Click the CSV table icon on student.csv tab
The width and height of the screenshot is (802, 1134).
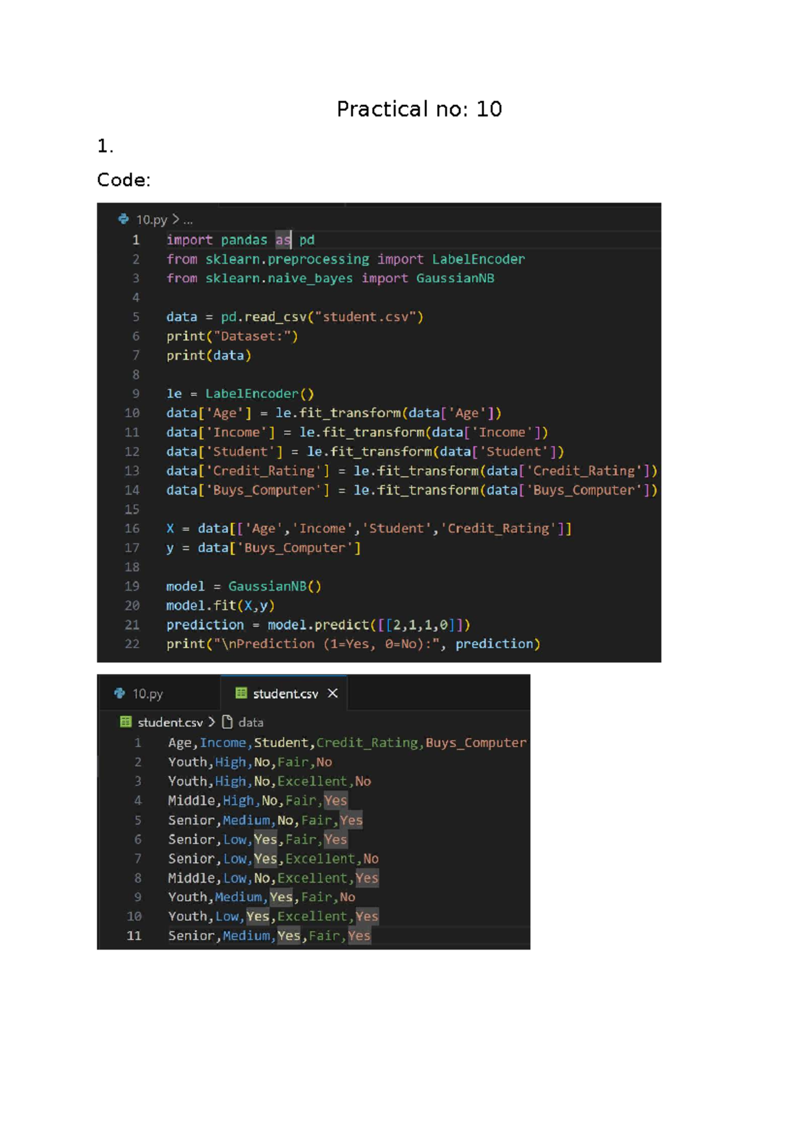241,693
